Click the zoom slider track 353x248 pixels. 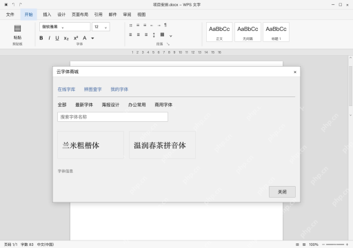pos(335,245)
